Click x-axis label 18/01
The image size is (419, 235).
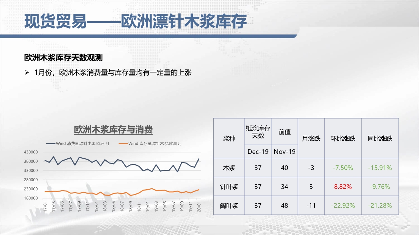point(97,207)
